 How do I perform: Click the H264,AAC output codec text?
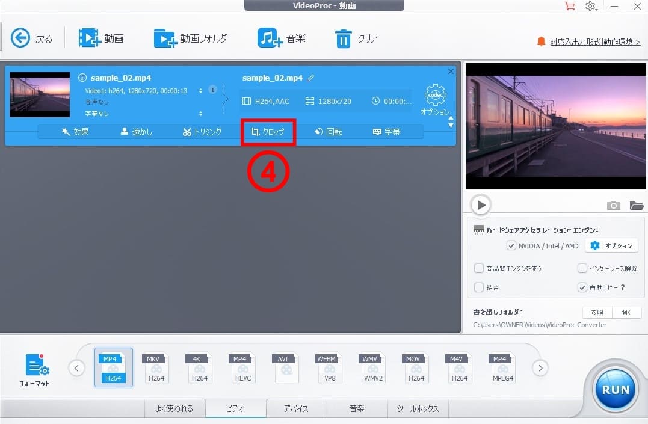(x=272, y=101)
